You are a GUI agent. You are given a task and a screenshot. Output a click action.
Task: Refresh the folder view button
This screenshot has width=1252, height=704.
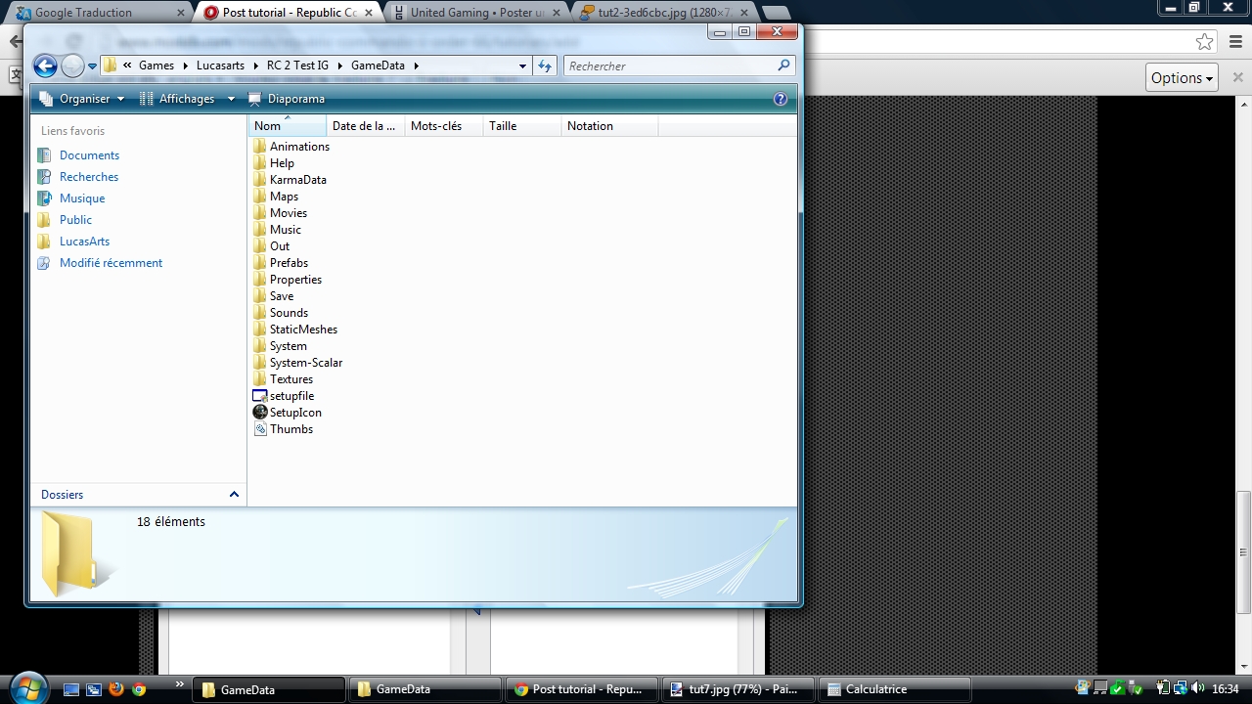tap(545, 66)
